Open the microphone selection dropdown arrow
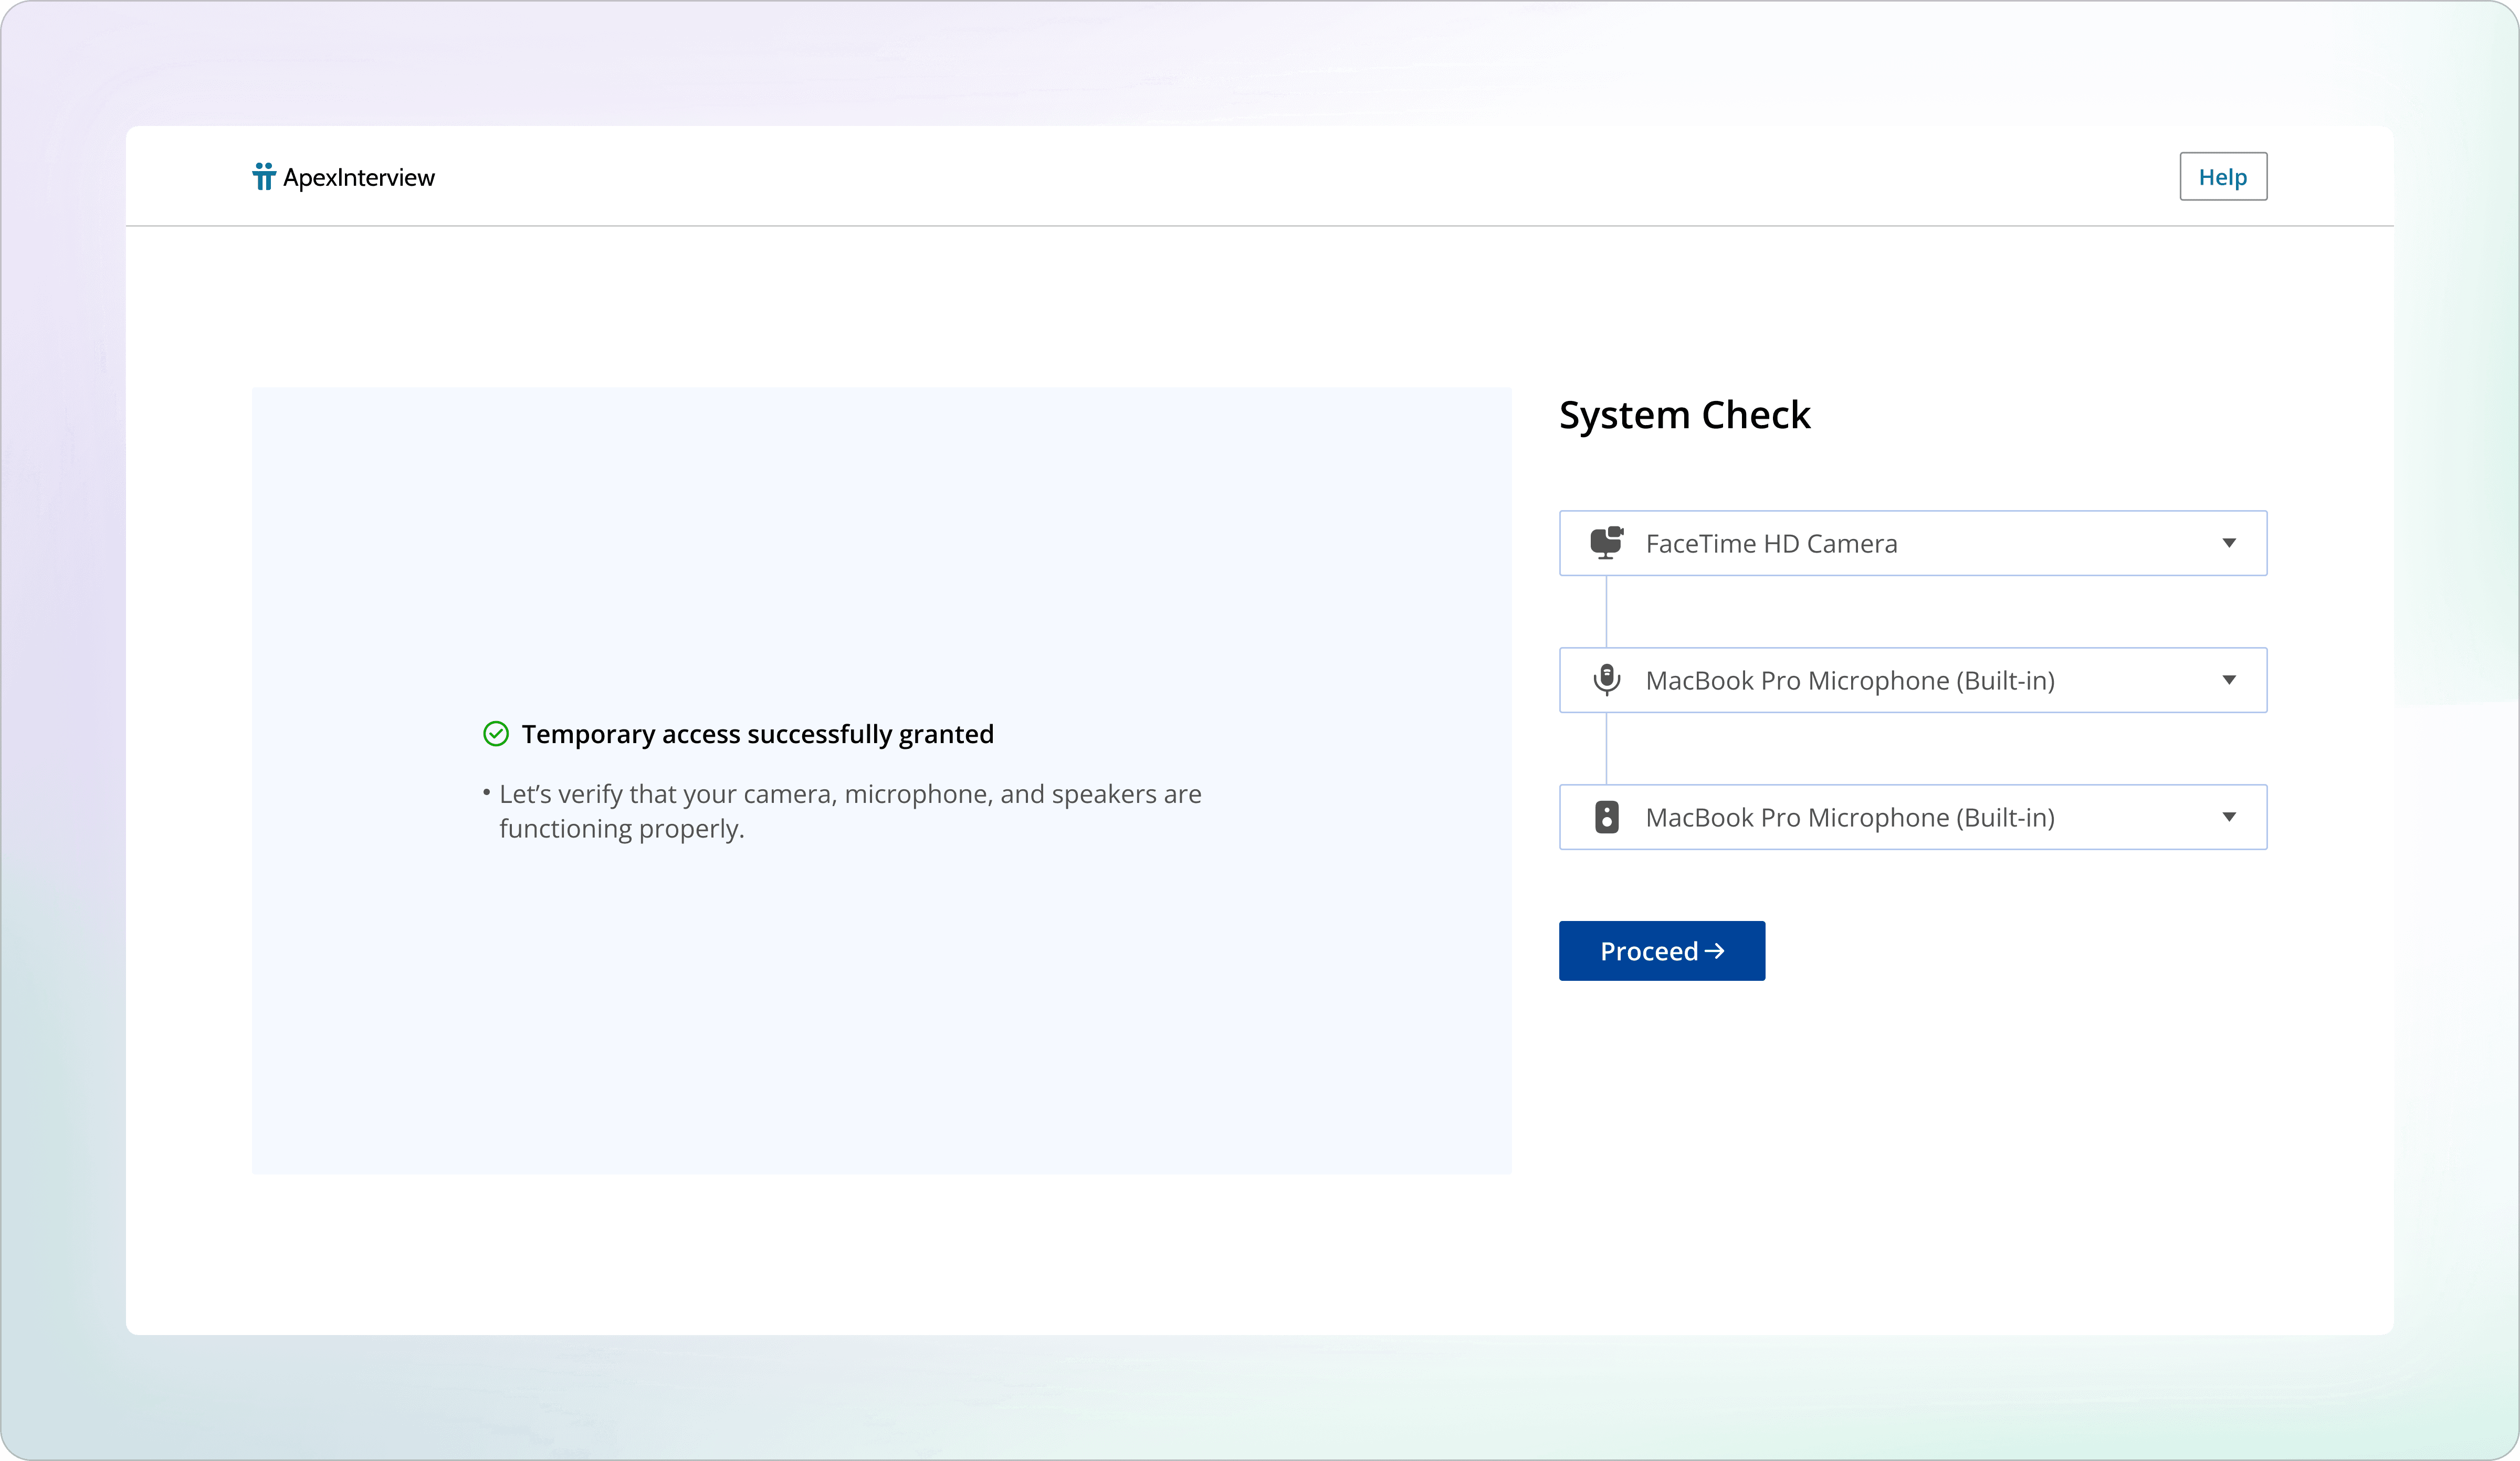The image size is (2520, 1461). (x=2229, y=680)
